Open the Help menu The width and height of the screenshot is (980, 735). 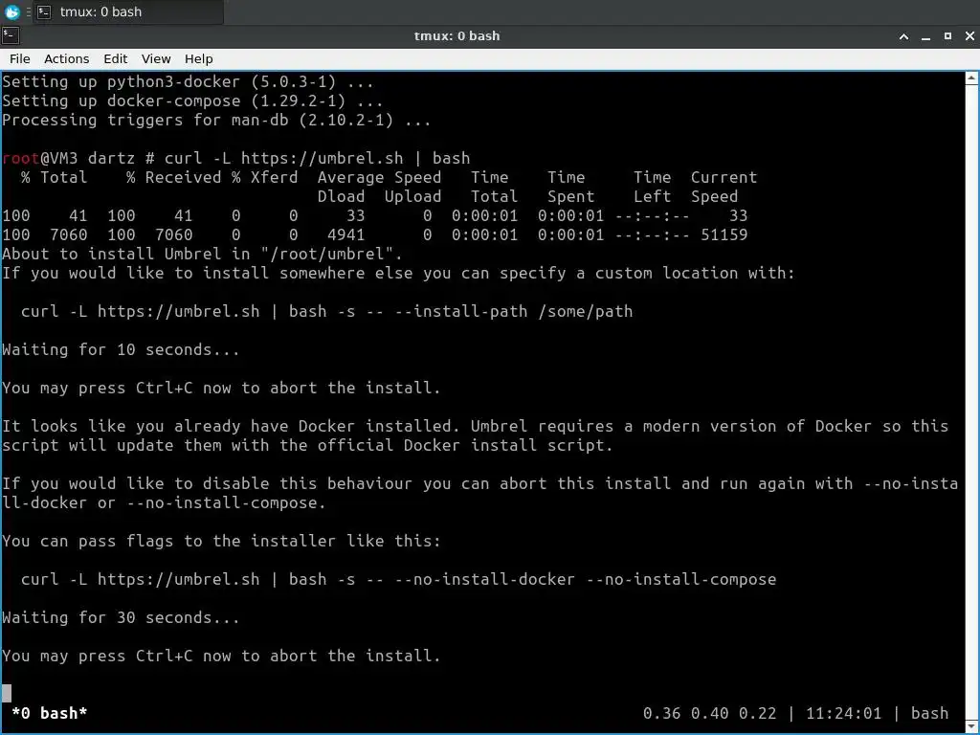[x=199, y=58]
